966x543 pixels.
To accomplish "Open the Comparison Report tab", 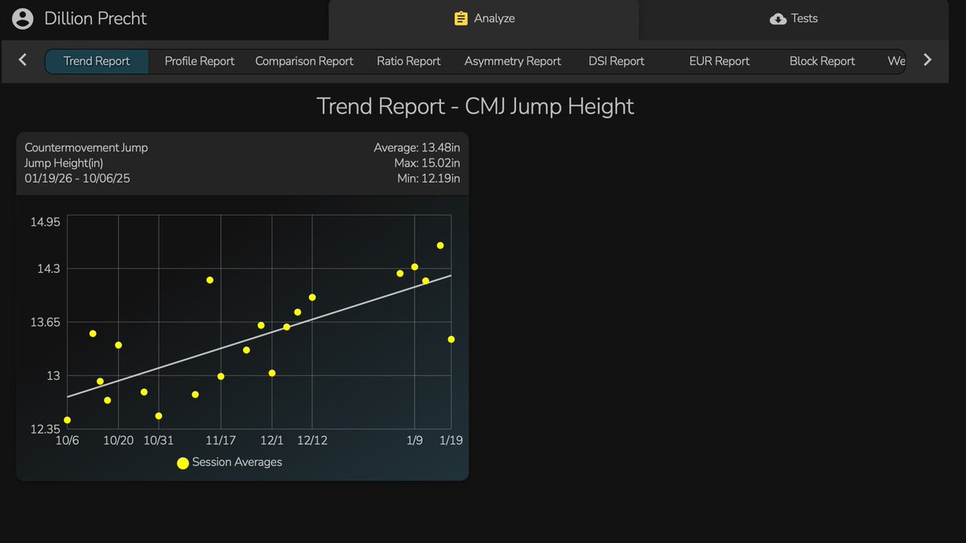I will [304, 61].
